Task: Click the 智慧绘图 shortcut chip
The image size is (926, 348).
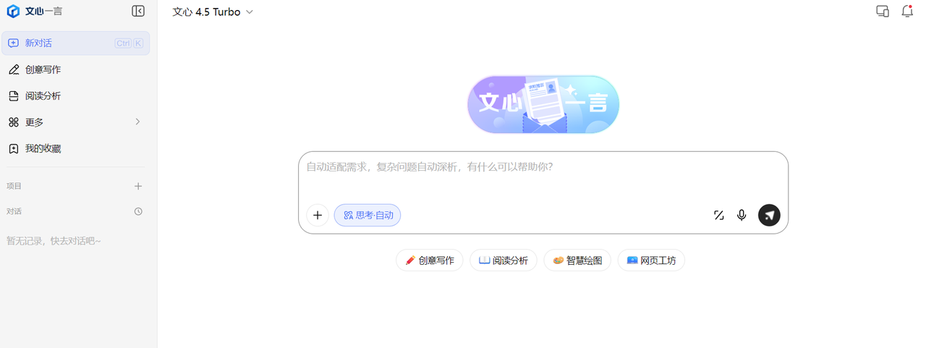Action: pyautogui.click(x=577, y=260)
